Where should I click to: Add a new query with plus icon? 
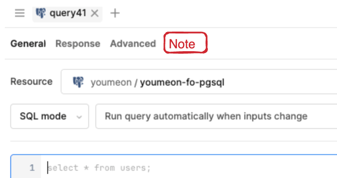tap(115, 13)
